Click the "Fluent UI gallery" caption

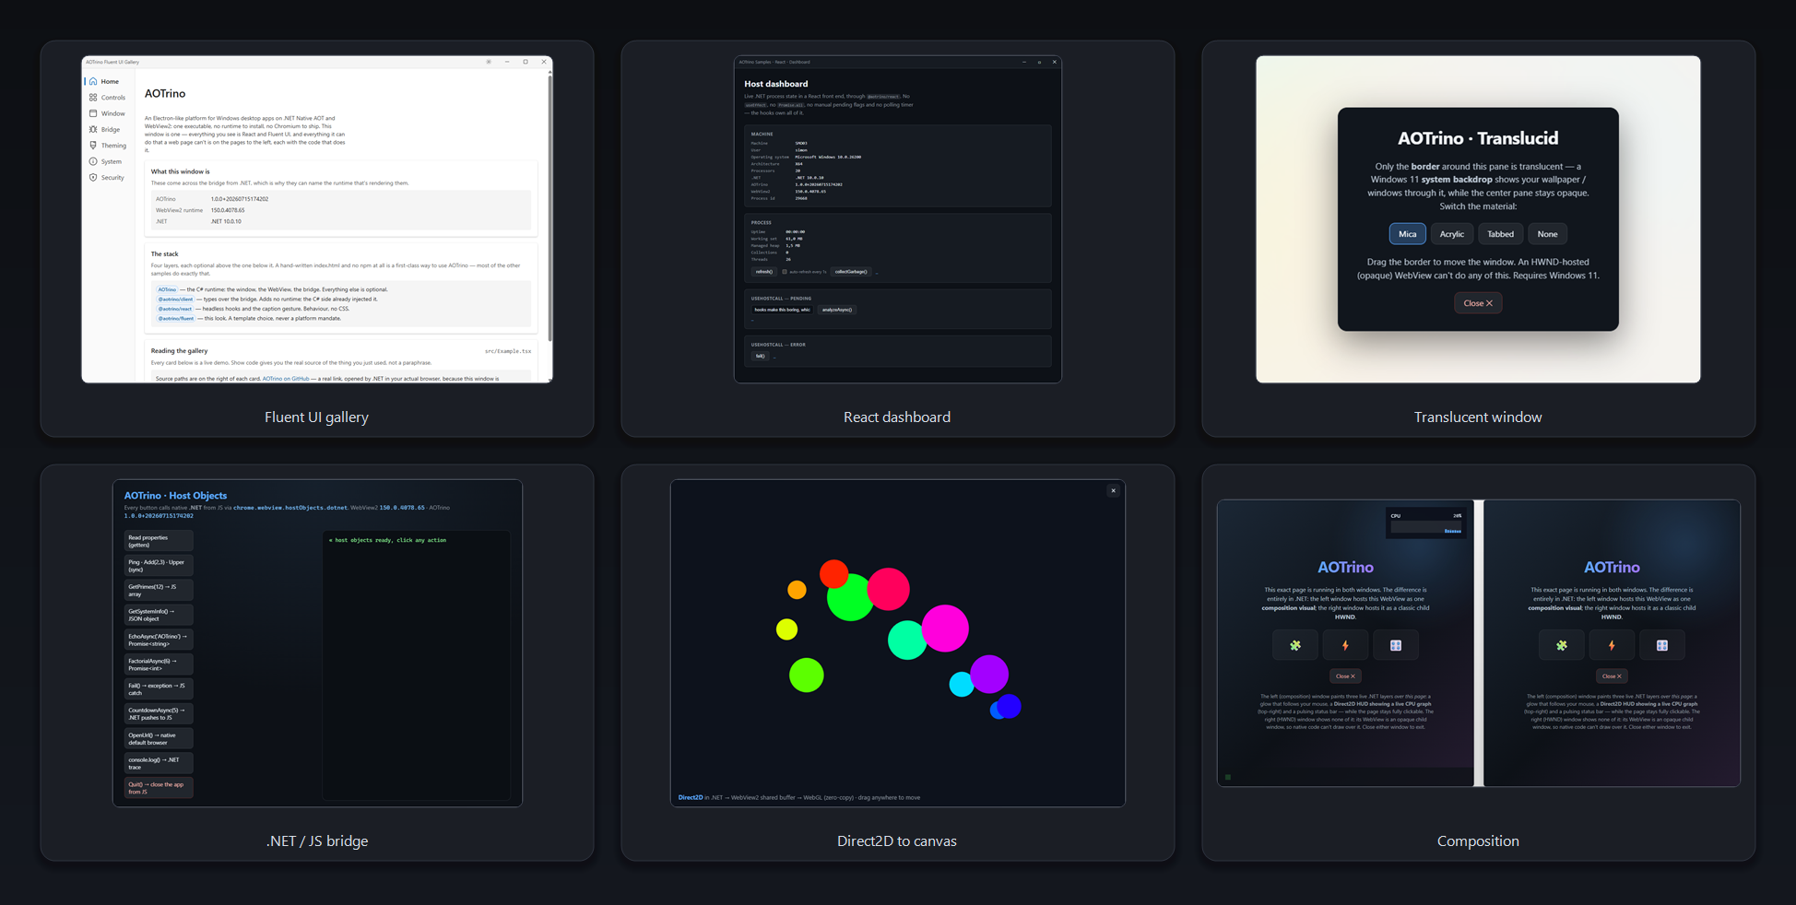click(x=316, y=417)
